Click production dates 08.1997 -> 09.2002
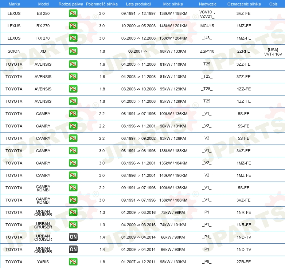The image size is (285, 268). (x=138, y=138)
